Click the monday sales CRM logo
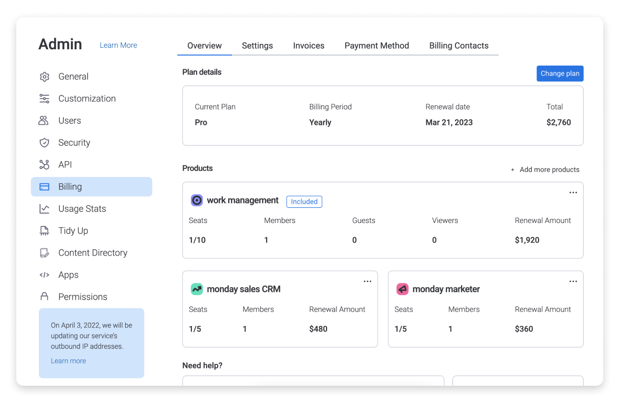 click(x=197, y=289)
